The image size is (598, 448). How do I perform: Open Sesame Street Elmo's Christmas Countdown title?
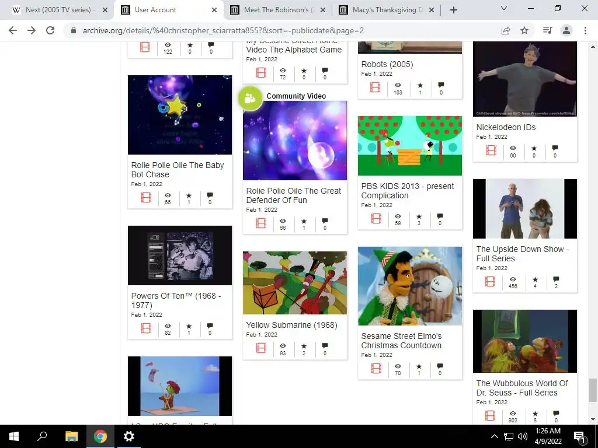[401, 341]
